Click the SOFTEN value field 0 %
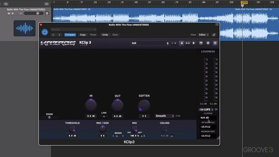The image size is (279, 157). pyautogui.click(x=144, y=116)
